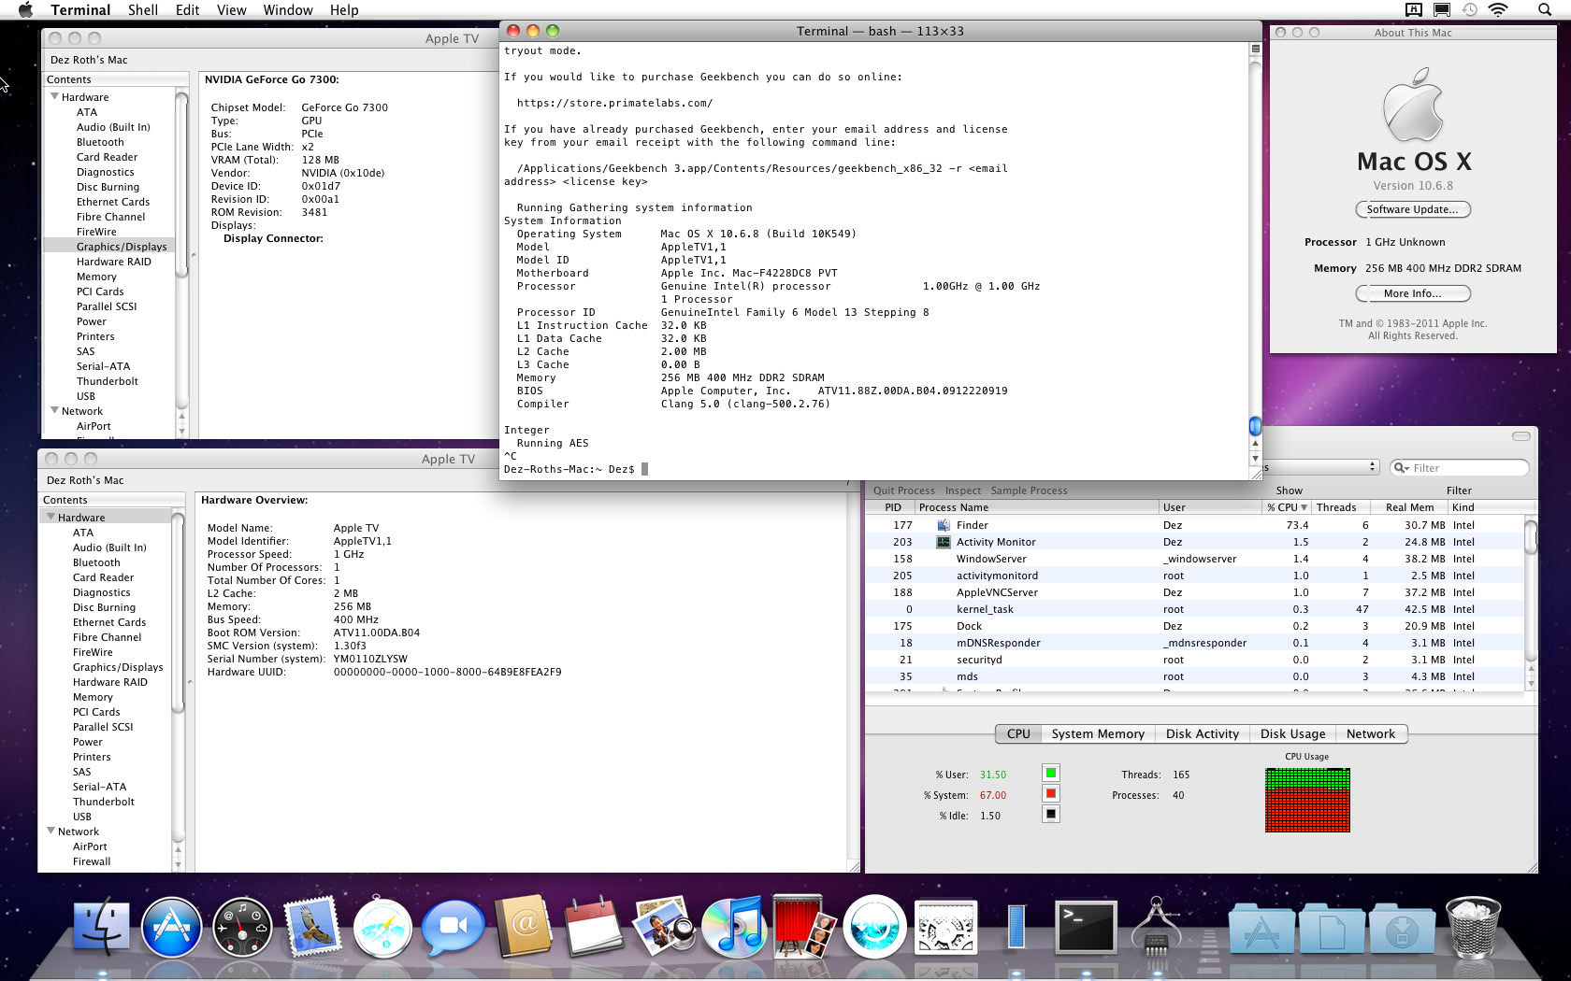The width and height of the screenshot is (1571, 981).
Task: Collapse Hardware in the Hardware Overview window sidebar
Action: [x=51, y=517]
